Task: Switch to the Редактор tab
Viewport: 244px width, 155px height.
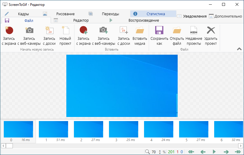Action: (78, 20)
